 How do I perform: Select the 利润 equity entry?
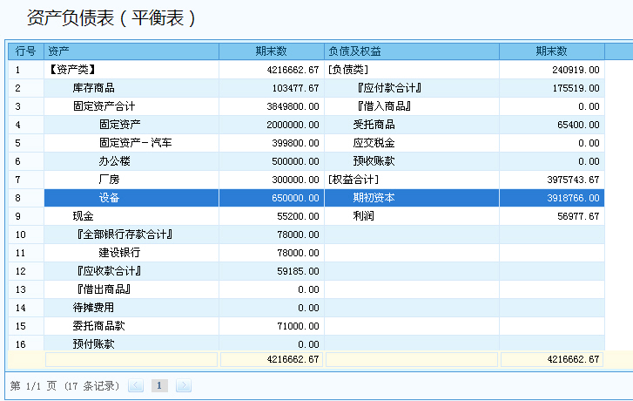(363, 216)
